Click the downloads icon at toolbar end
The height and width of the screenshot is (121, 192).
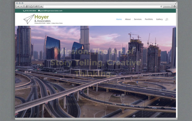174,6
